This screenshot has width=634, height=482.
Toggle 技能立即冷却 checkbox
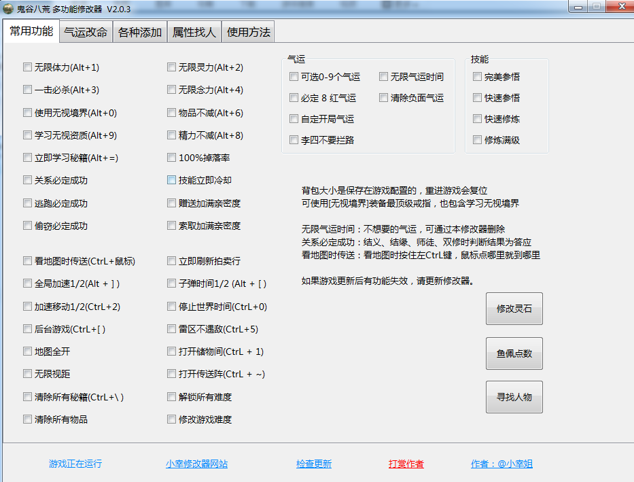(171, 180)
